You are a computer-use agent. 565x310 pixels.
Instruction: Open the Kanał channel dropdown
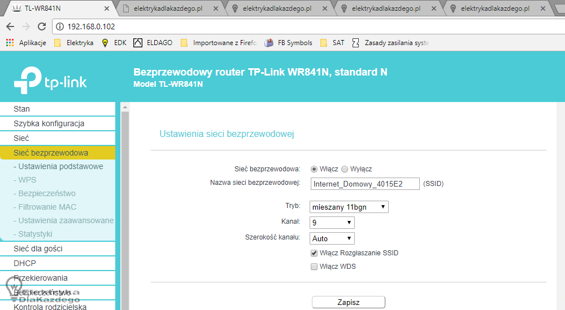point(332,223)
